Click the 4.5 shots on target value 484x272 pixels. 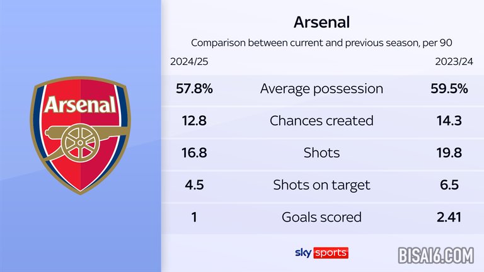click(194, 185)
